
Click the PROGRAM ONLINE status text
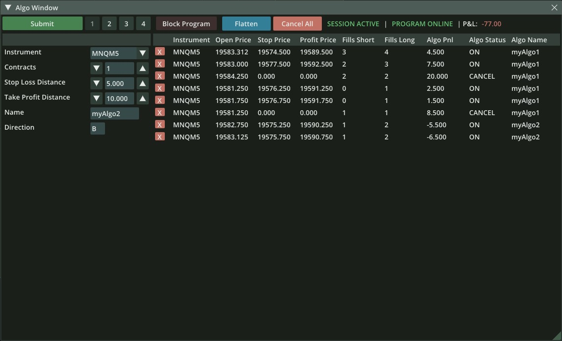click(x=422, y=24)
